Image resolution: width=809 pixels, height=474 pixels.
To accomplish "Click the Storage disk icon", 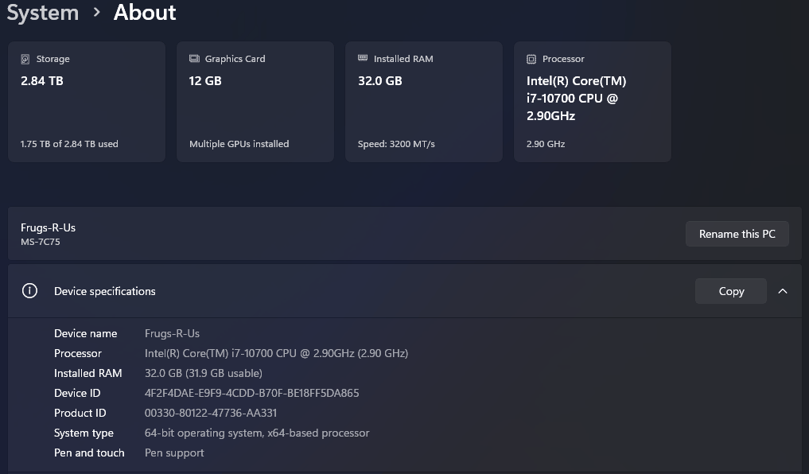I will (x=25, y=59).
